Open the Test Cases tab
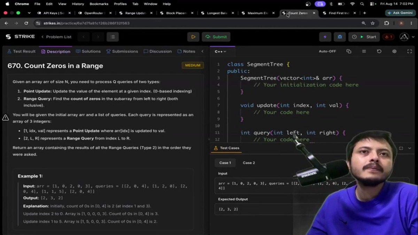 point(226,148)
